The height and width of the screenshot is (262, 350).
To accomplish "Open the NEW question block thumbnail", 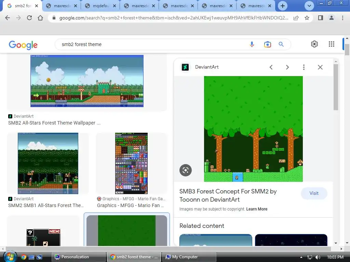I will click(43, 237).
